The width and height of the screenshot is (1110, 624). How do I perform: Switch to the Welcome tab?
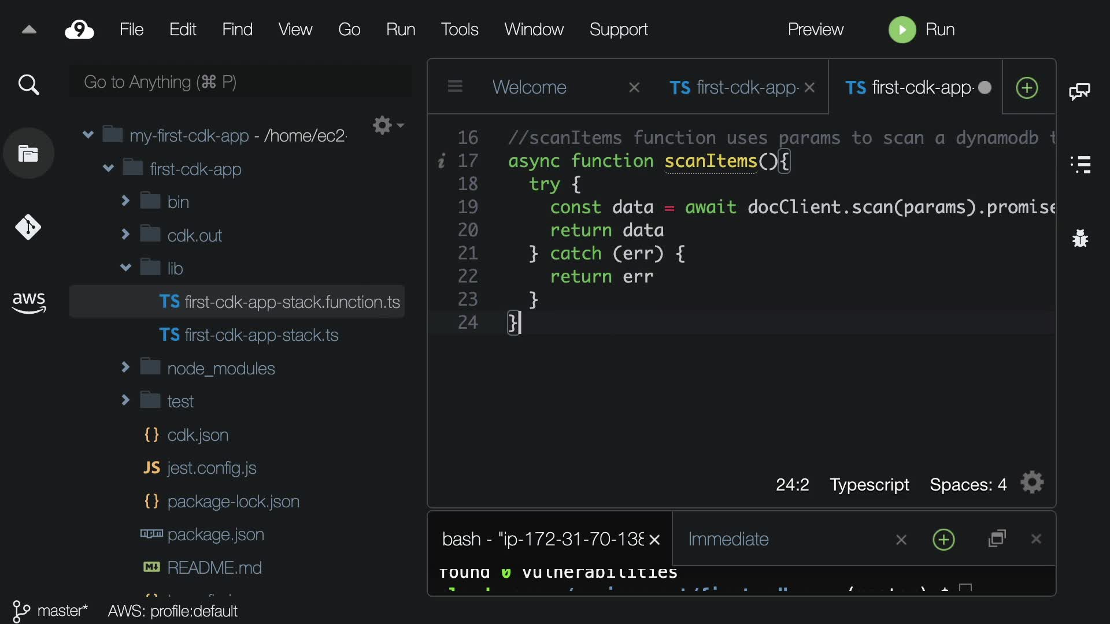[x=529, y=87]
